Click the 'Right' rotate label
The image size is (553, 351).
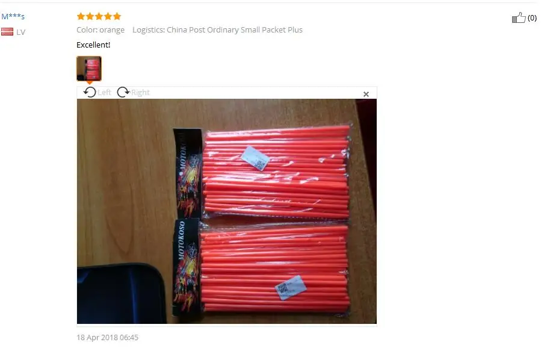(x=140, y=93)
